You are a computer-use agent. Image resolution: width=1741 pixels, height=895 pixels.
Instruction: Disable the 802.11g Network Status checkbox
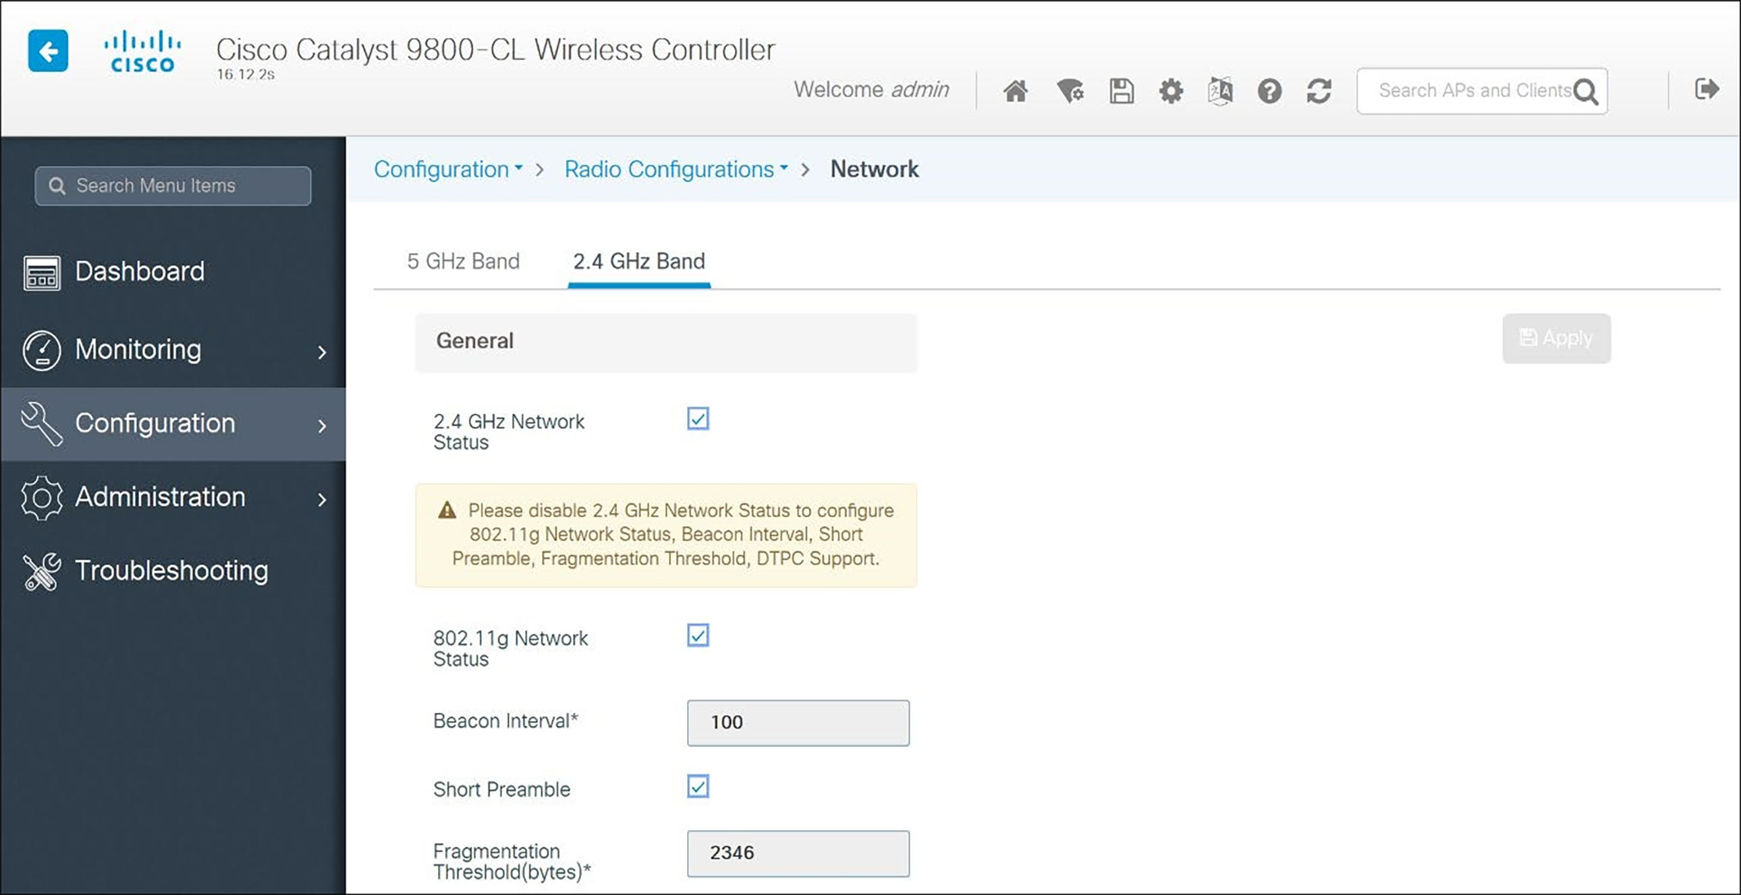pos(699,635)
